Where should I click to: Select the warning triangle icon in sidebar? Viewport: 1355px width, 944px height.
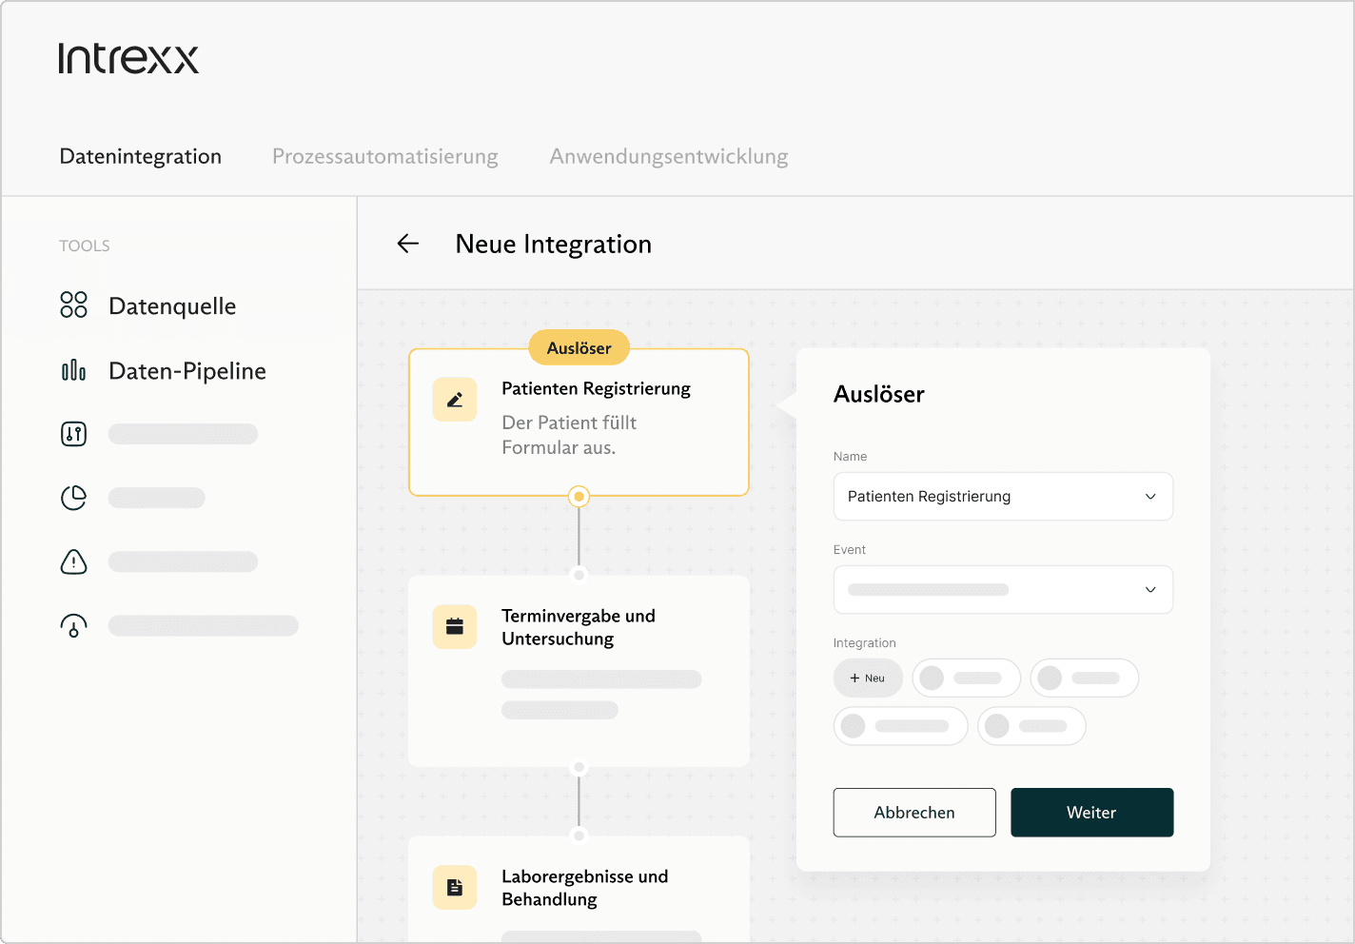pyautogui.click(x=73, y=561)
